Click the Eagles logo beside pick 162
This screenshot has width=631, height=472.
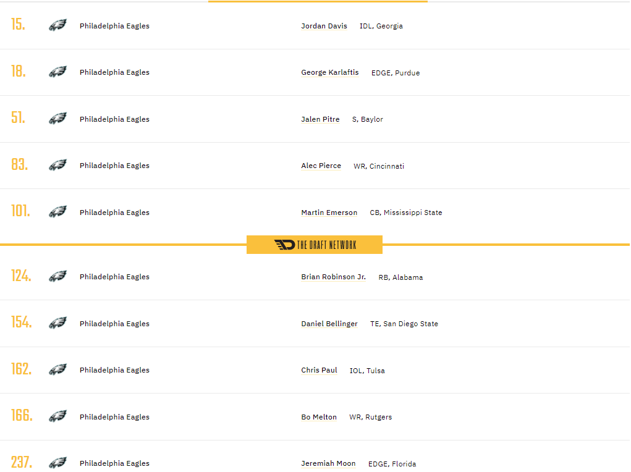[x=57, y=370]
